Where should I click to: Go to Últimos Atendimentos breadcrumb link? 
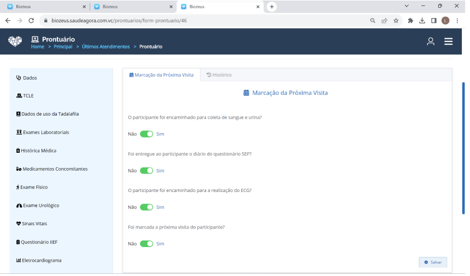(x=105, y=47)
